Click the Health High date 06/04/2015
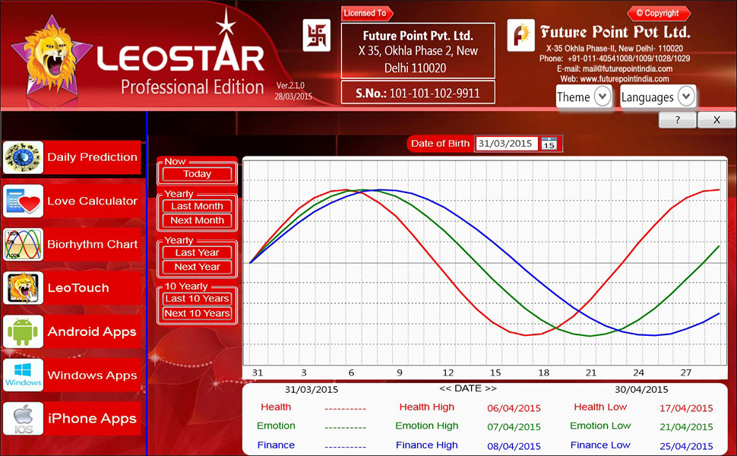 click(x=514, y=408)
